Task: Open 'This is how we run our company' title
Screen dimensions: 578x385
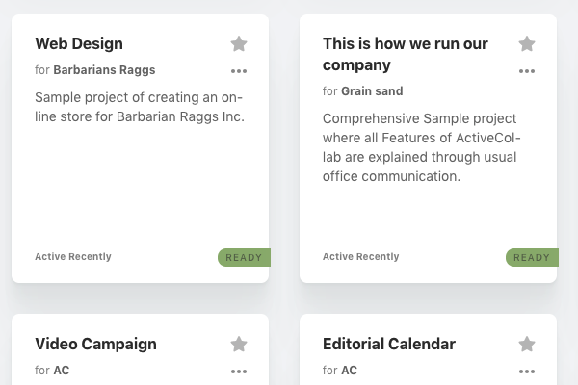Action: click(x=406, y=54)
